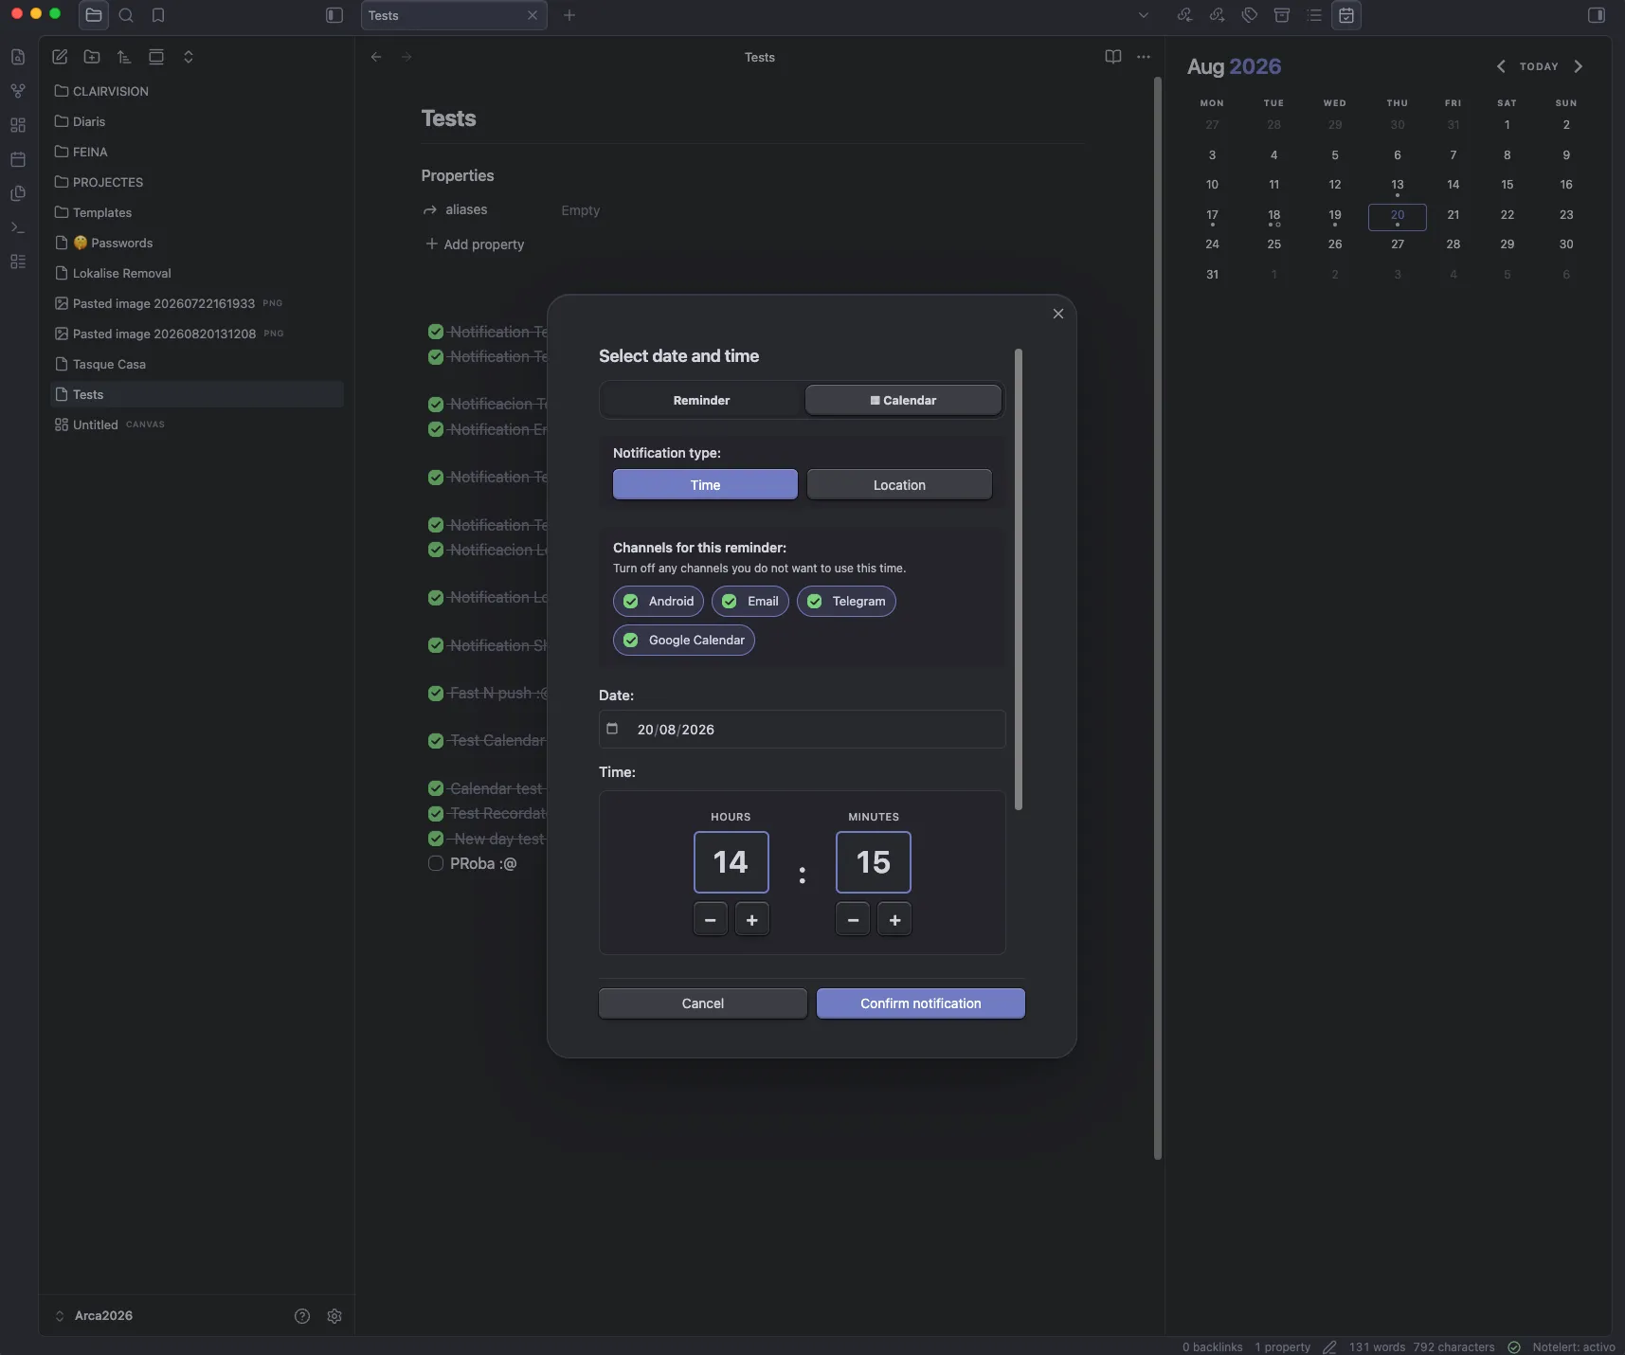Go to next month in calendar
This screenshot has width=1625, height=1355.
(1579, 66)
